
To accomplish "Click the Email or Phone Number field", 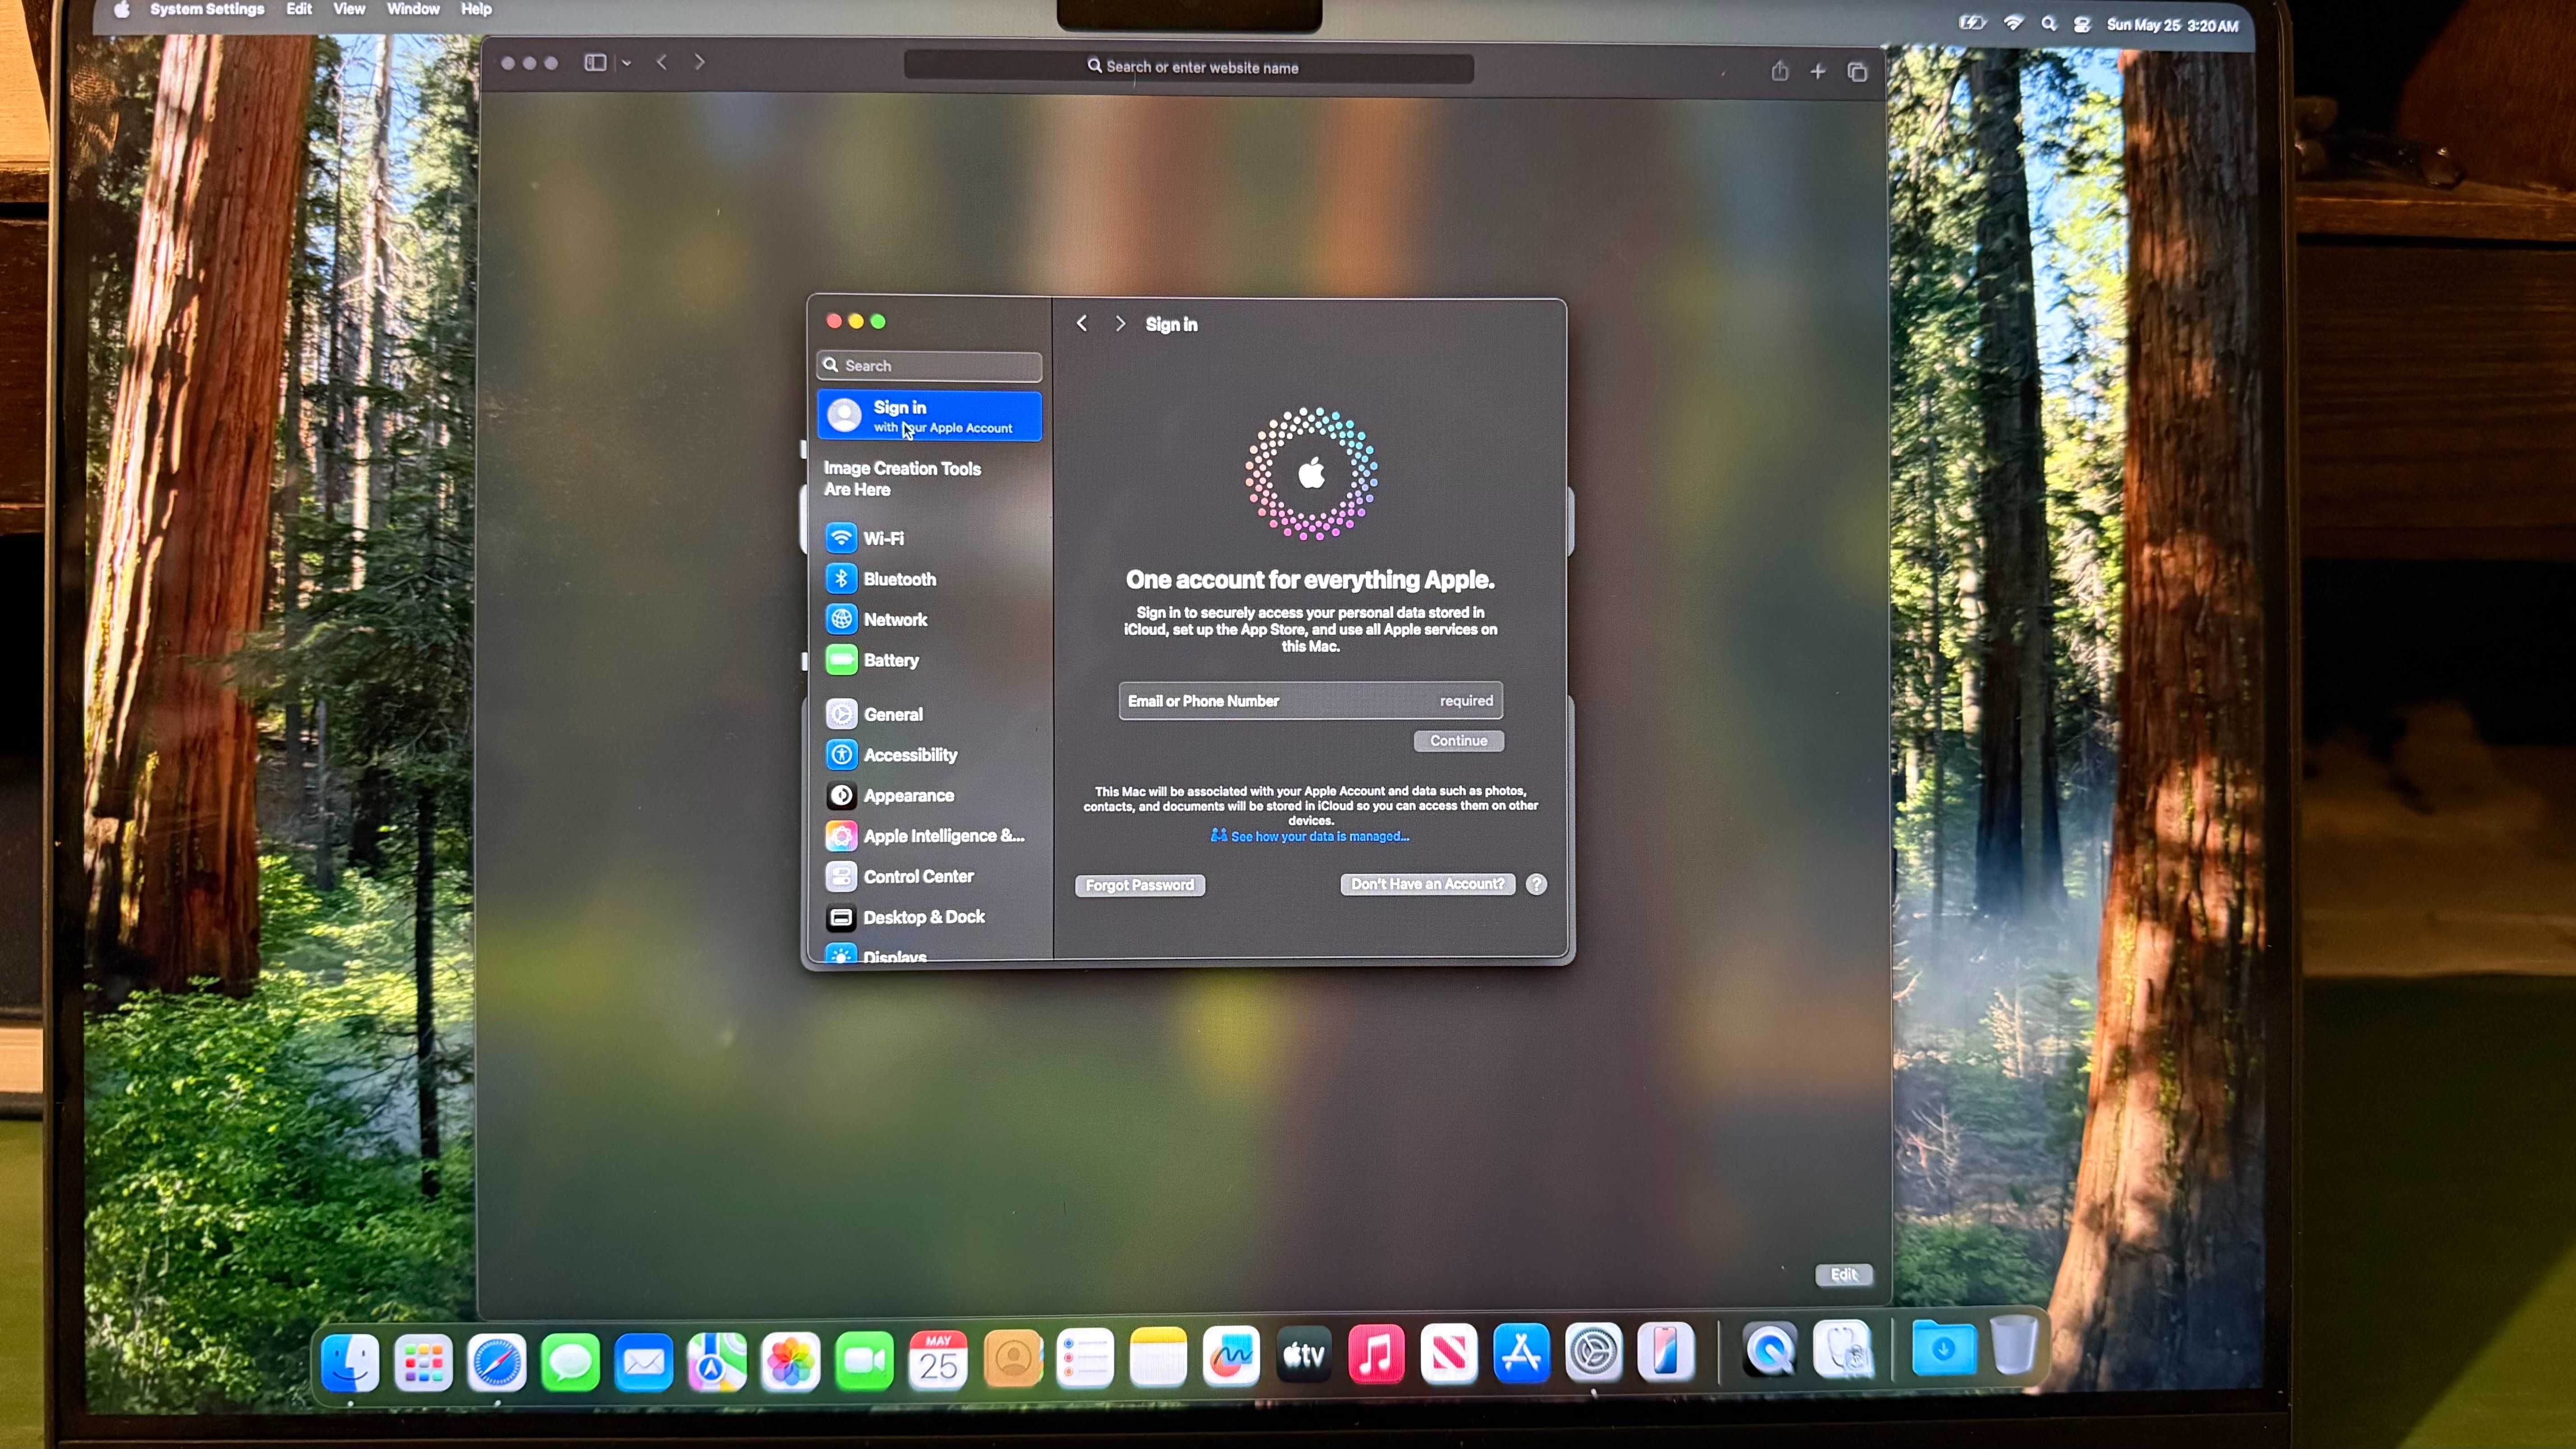I will (x=1310, y=701).
